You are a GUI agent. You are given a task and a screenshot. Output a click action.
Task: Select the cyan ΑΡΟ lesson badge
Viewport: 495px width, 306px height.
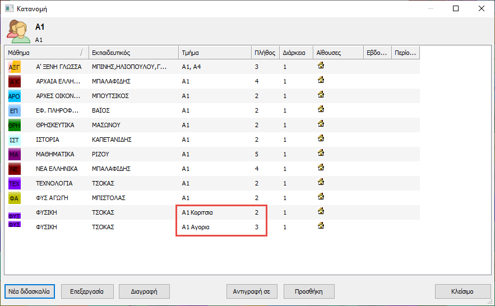click(x=15, y=96)
